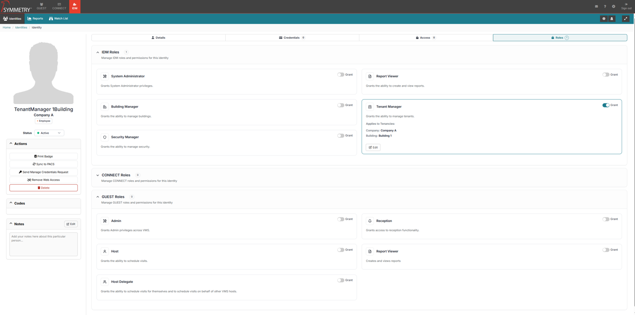This screenshot has height=315, width=635.
Task: Open the Active status dropdown
Action: 49,133
